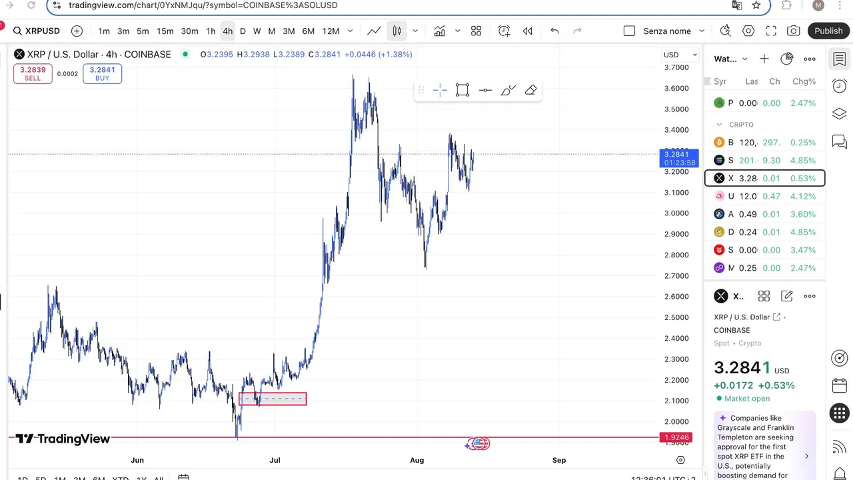
Task: Select the 4h timeframe
Action: coord(228,31)
